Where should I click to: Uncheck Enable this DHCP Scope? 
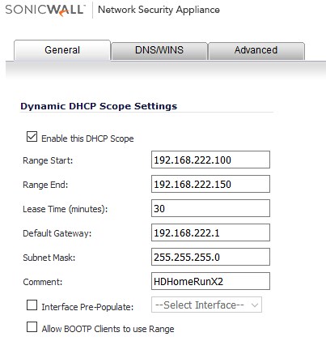(x=32, y=137)
